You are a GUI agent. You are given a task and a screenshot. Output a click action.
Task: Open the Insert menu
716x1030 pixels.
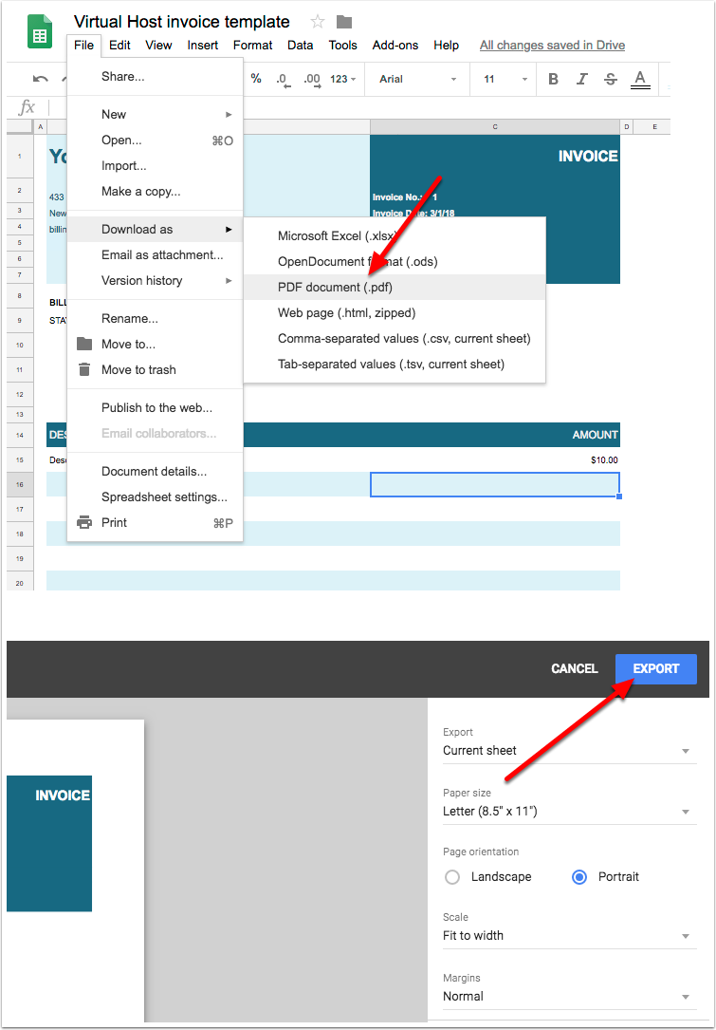203,46
